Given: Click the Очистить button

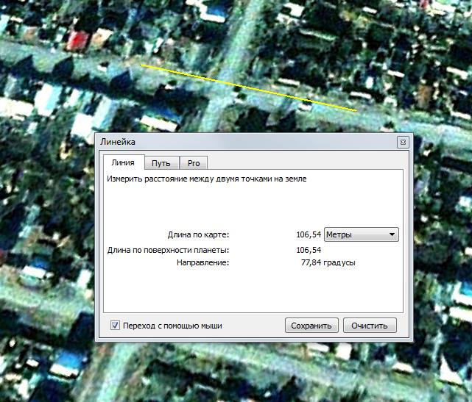Looking at the screenshot, I should [374, 326].
